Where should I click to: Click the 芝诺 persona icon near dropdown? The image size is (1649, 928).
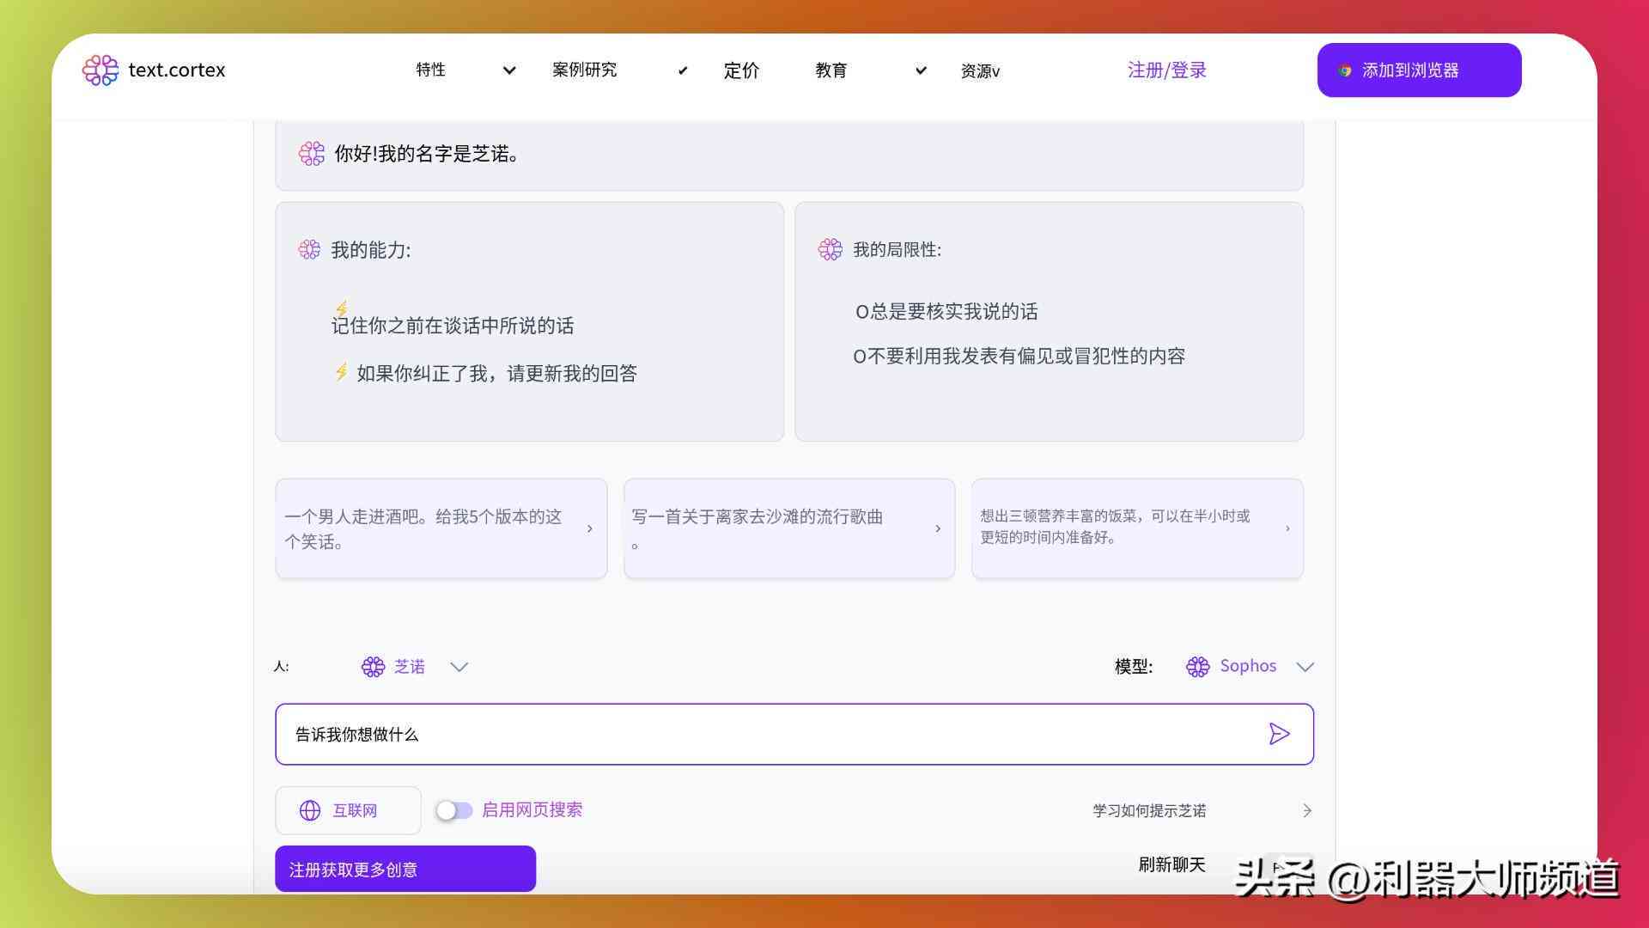[373, 666]
